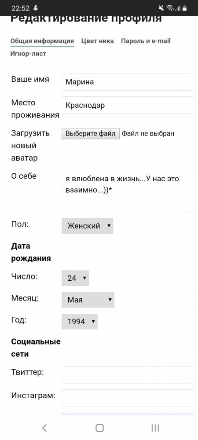Click the О себе text area
Viewport: 198px width, 440px height.
click(x=127, y=191)
